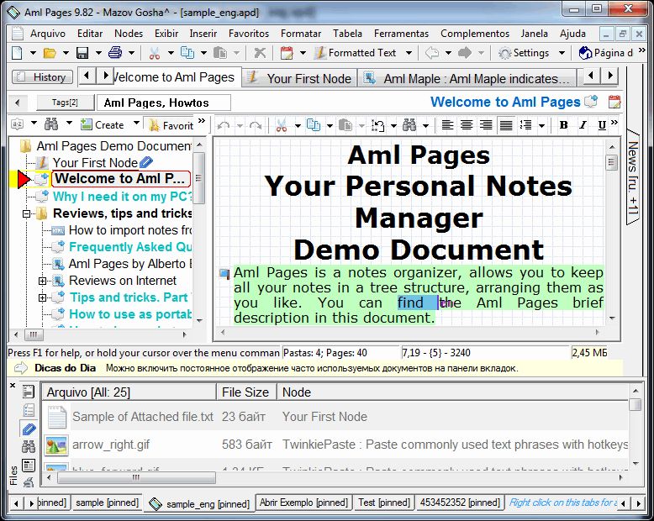This screenshot has width=654, height=521.
Task: Click the Create button
Action: pyautogui.click(x=103, y=124)
